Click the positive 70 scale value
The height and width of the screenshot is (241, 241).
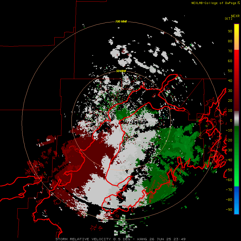click(x=230, y=51)
